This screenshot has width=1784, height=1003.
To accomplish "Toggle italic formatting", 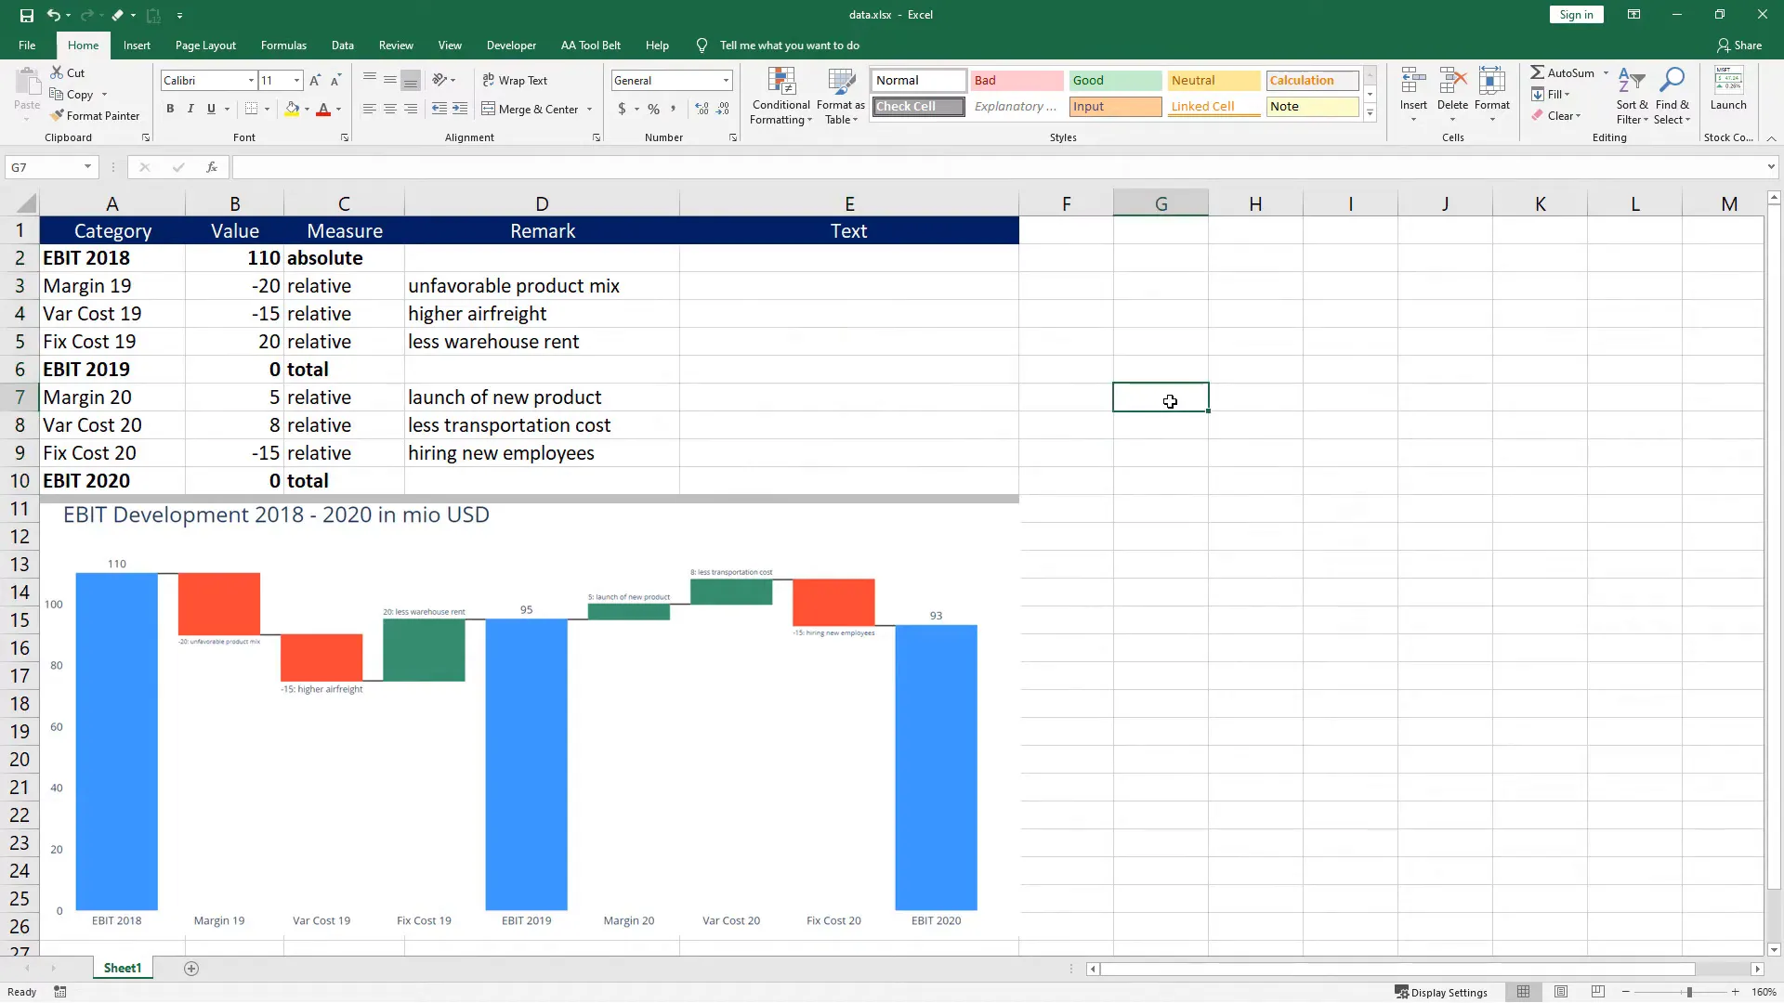I will click(x=190, y=109).
